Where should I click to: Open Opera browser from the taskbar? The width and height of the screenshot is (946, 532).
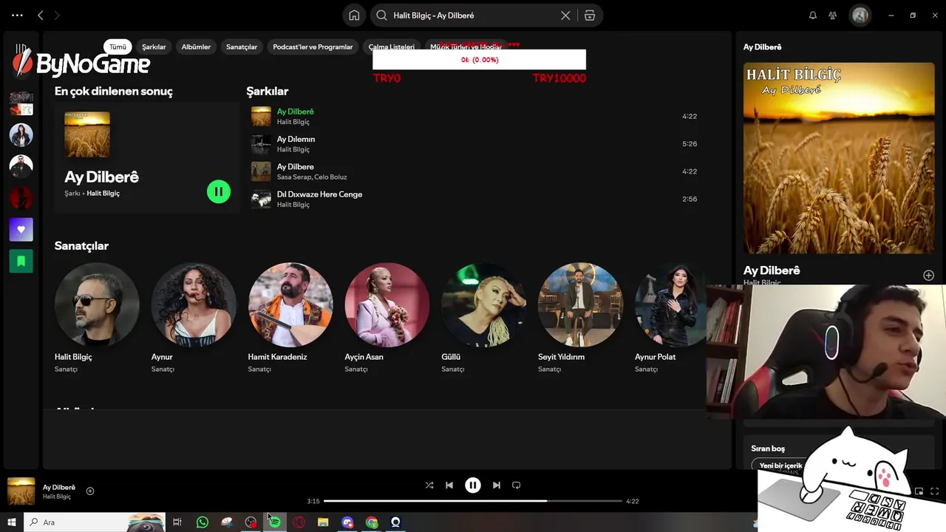(299, 522)
